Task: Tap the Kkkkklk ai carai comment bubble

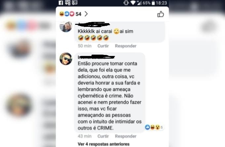Action: coord(119,32)
